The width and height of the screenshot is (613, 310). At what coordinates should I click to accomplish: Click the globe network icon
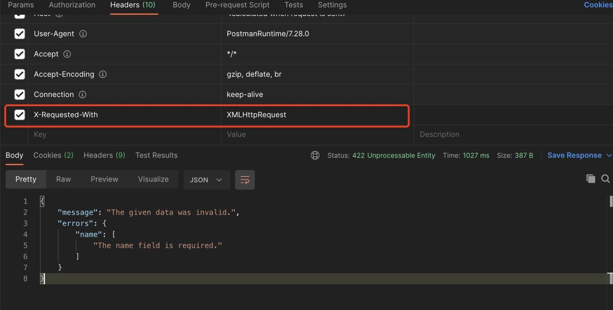315,155
